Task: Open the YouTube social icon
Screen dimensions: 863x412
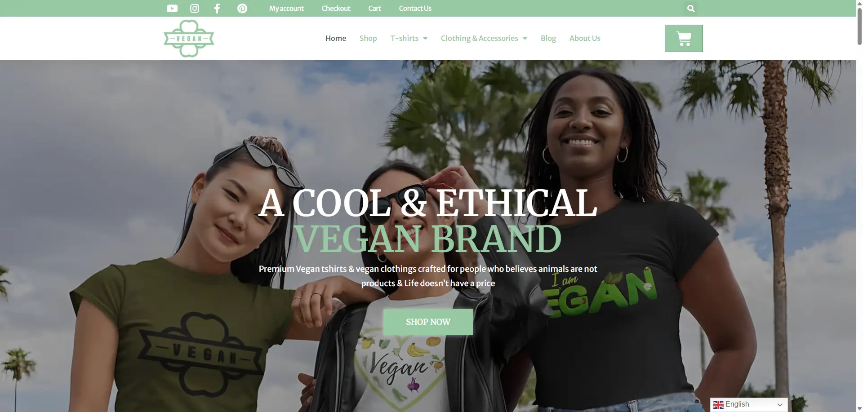Action: (x=172, y=9)
